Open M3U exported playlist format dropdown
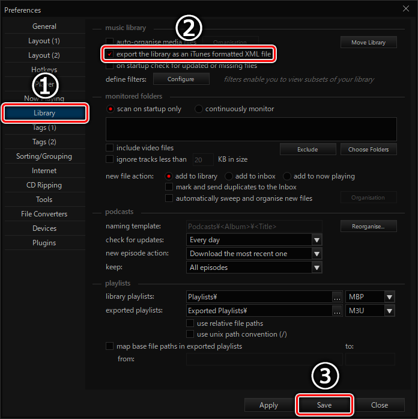 click(389, 311)
